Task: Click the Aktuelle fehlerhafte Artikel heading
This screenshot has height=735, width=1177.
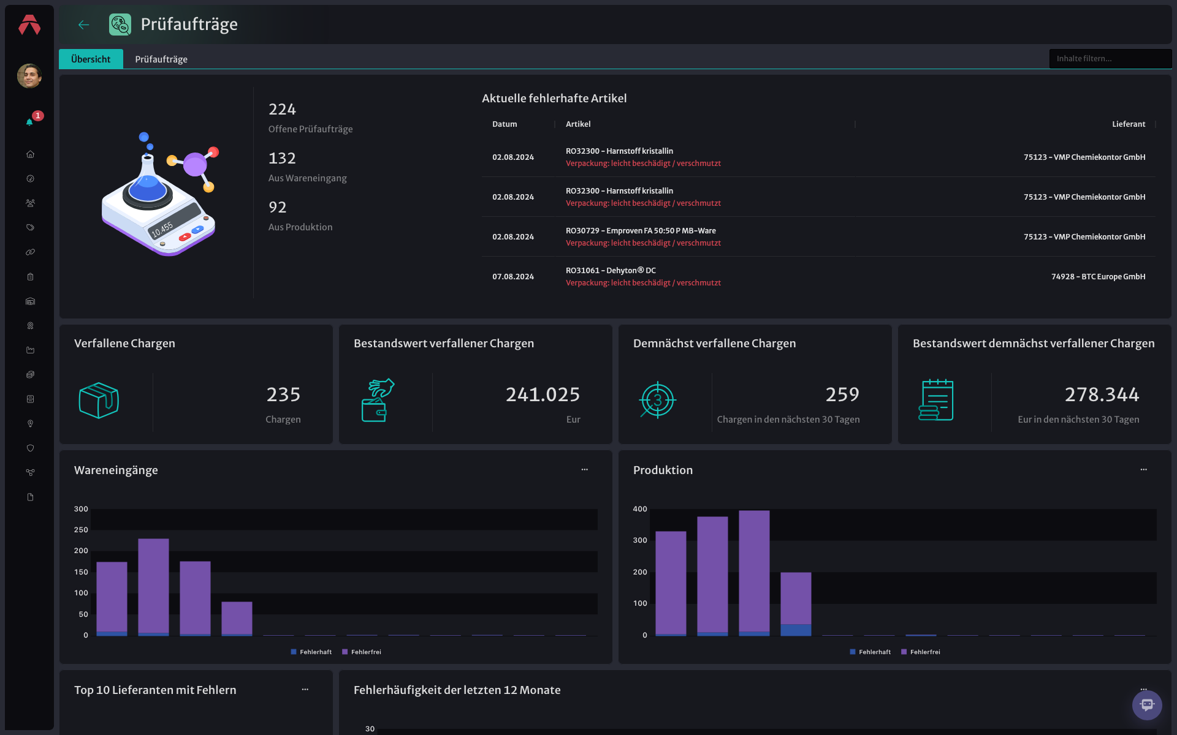Action: tap(554, 98)
